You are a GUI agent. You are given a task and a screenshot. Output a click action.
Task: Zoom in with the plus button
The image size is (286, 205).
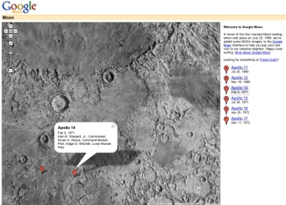coord(11,43)
